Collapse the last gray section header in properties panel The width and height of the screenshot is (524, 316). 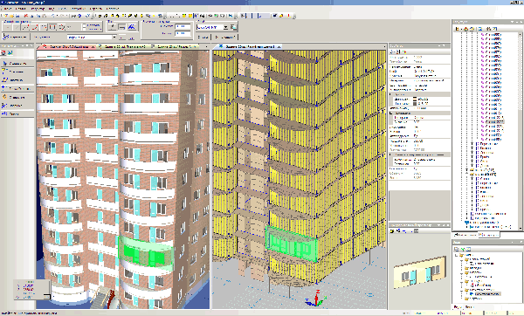coord(391,155)
